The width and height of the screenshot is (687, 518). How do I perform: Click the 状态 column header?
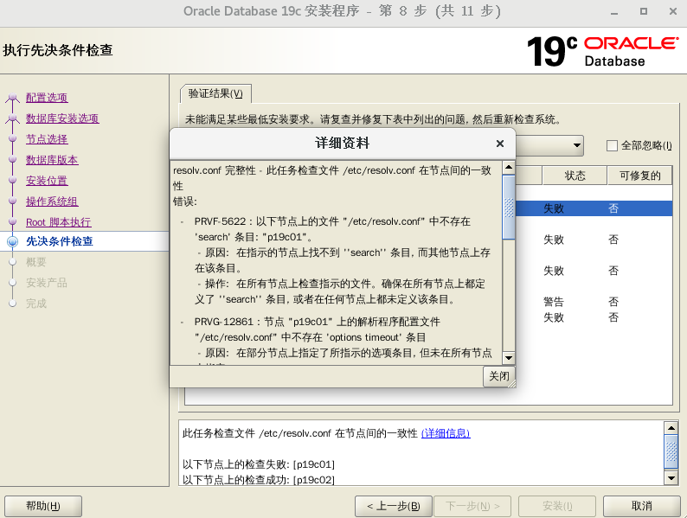[575, 176]
